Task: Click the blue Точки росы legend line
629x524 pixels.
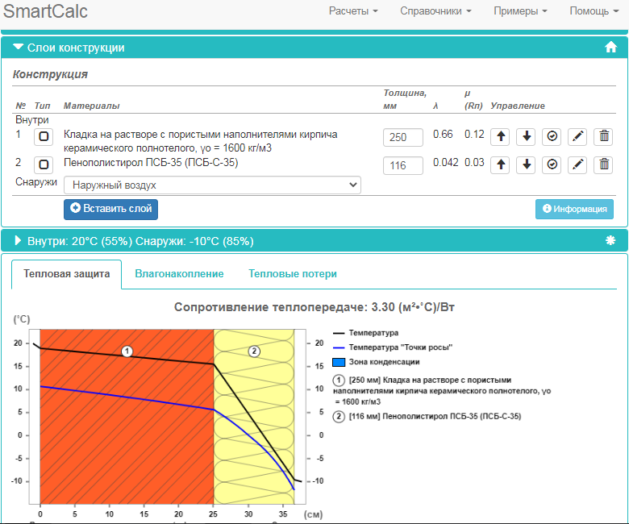Action: point(339,347)
